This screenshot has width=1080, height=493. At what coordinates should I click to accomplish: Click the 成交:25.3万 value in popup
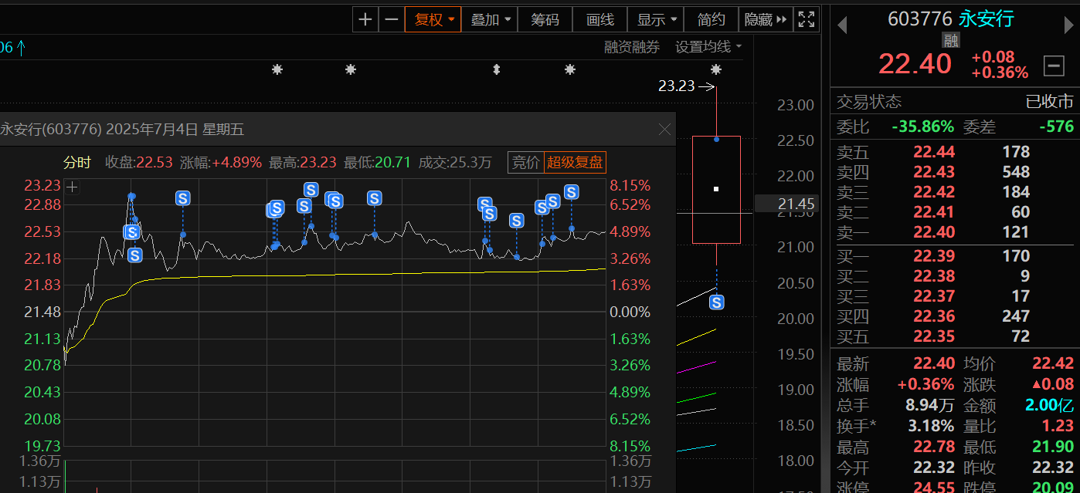click(455, 163)
